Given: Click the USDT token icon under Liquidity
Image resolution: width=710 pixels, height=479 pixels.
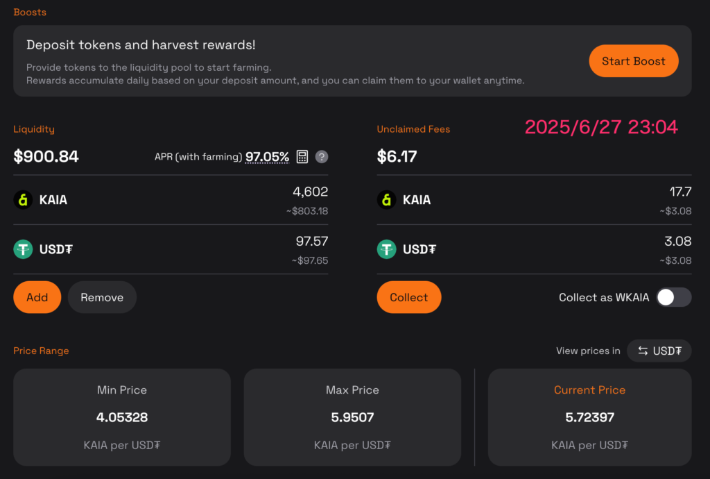Looking at the screenshot, I should pos(23,249).
